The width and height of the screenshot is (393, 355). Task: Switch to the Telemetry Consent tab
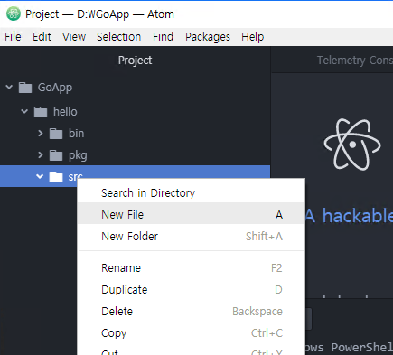coord(355,61)
